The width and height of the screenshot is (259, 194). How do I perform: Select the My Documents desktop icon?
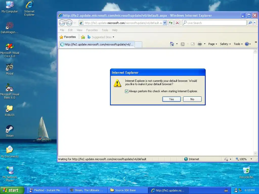click(x=10, y=152)
